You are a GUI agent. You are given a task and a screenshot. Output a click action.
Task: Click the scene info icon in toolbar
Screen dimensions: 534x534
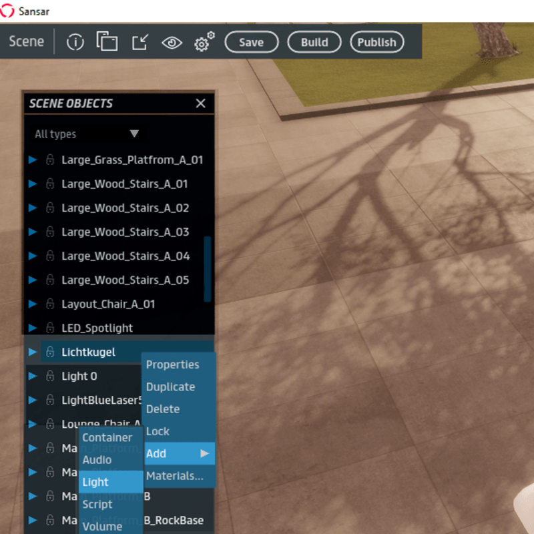click(75, 42)
